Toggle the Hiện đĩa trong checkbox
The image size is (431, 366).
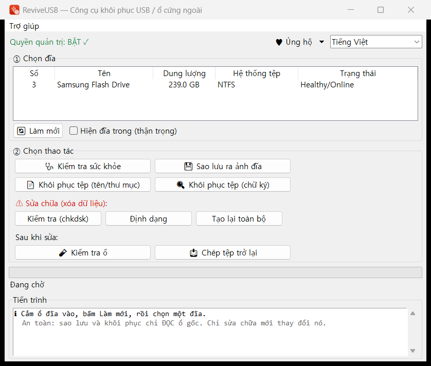[74, 131]
